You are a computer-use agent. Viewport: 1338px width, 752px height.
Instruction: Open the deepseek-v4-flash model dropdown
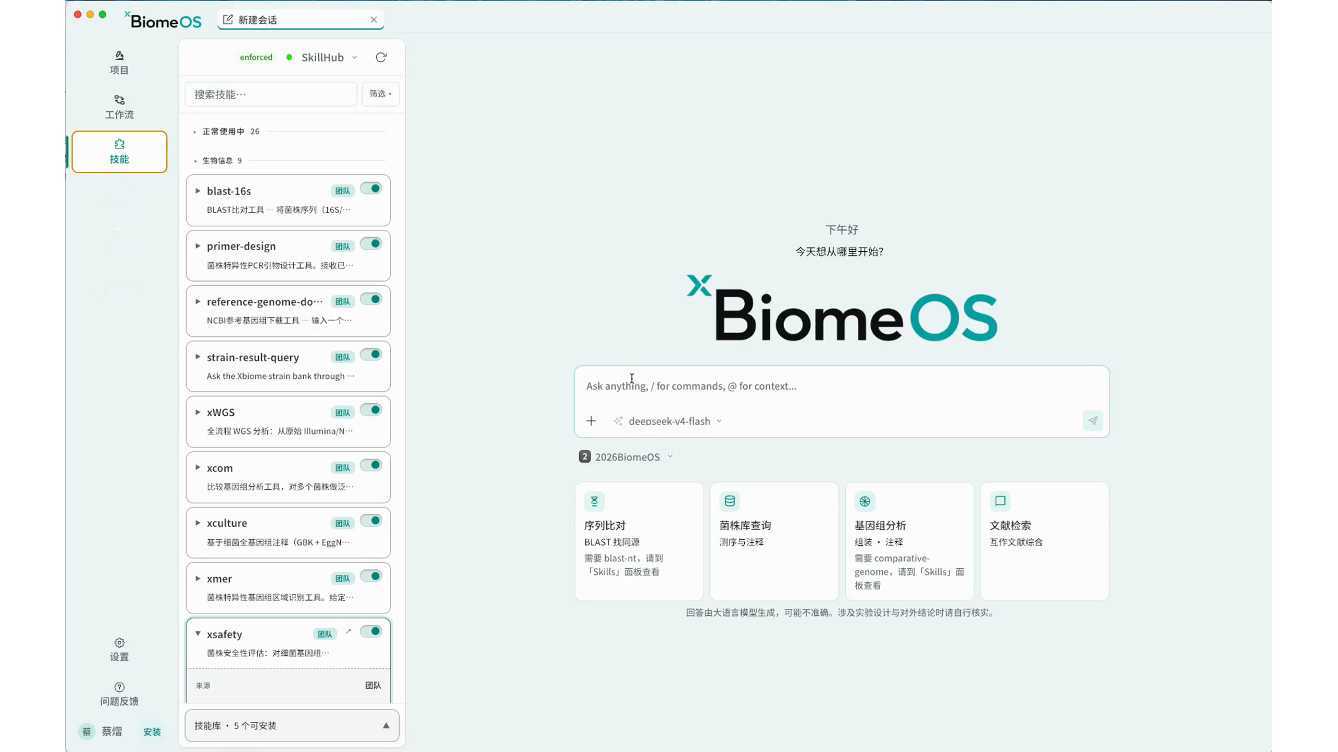click(675, 421)
